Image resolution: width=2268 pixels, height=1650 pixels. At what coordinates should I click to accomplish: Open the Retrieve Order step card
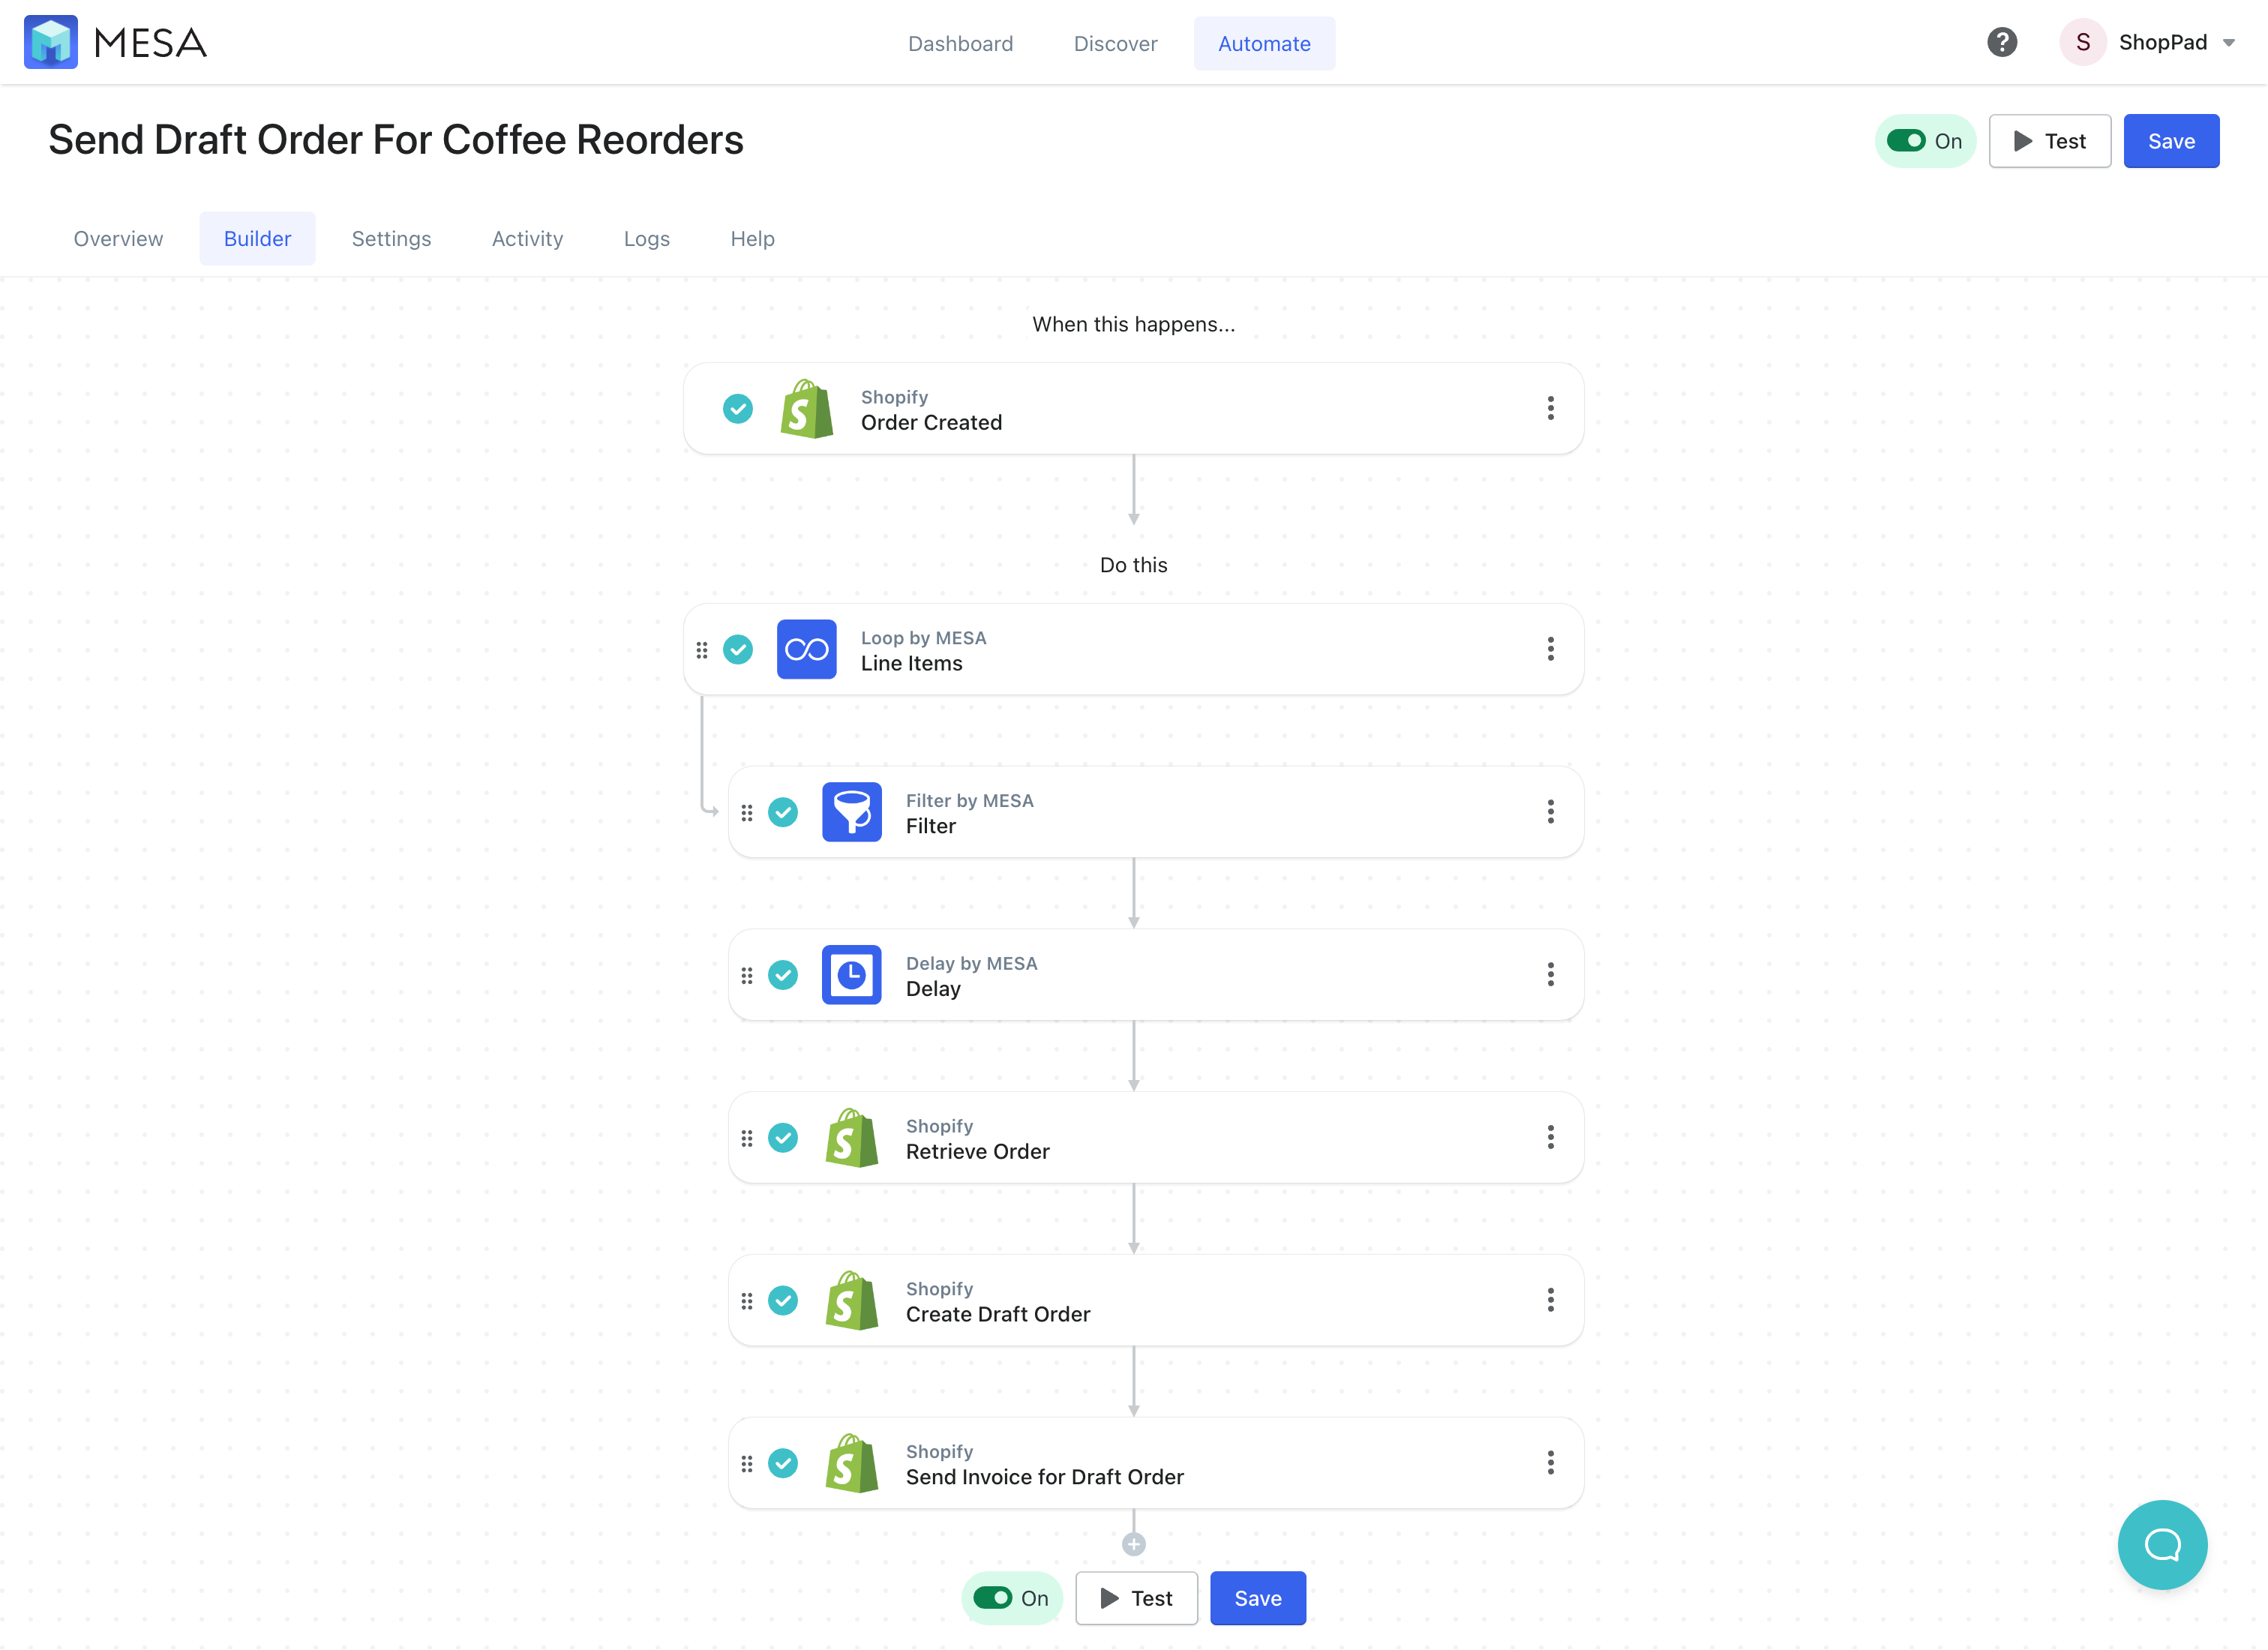[x=1155, y=1137]
